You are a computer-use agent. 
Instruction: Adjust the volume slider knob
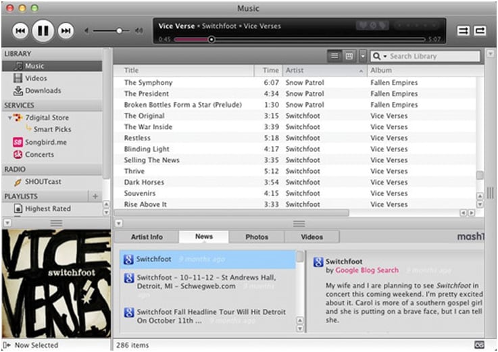pos(119,31)
